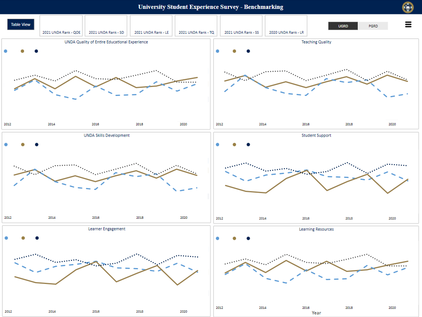Click light blue legend dot in Learner Engagement chart
The image size is (422, 317).
click(6, 238)
